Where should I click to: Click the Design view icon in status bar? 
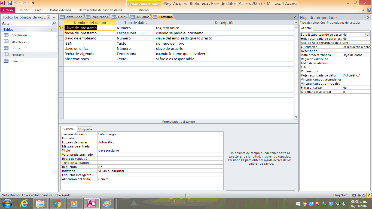point(369,195)
